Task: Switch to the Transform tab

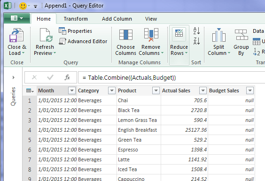Action: point(76,19)
